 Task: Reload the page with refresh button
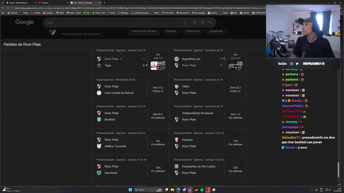(8, 8)
